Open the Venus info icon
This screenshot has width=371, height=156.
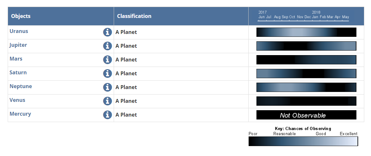[x=107, y=101]
